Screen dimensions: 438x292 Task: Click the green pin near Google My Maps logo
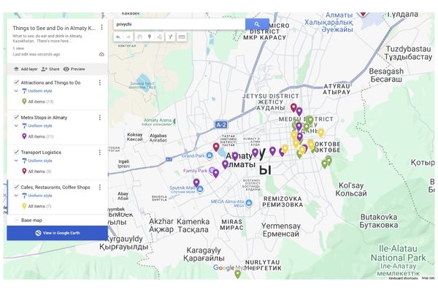click(x=237, y=274)
